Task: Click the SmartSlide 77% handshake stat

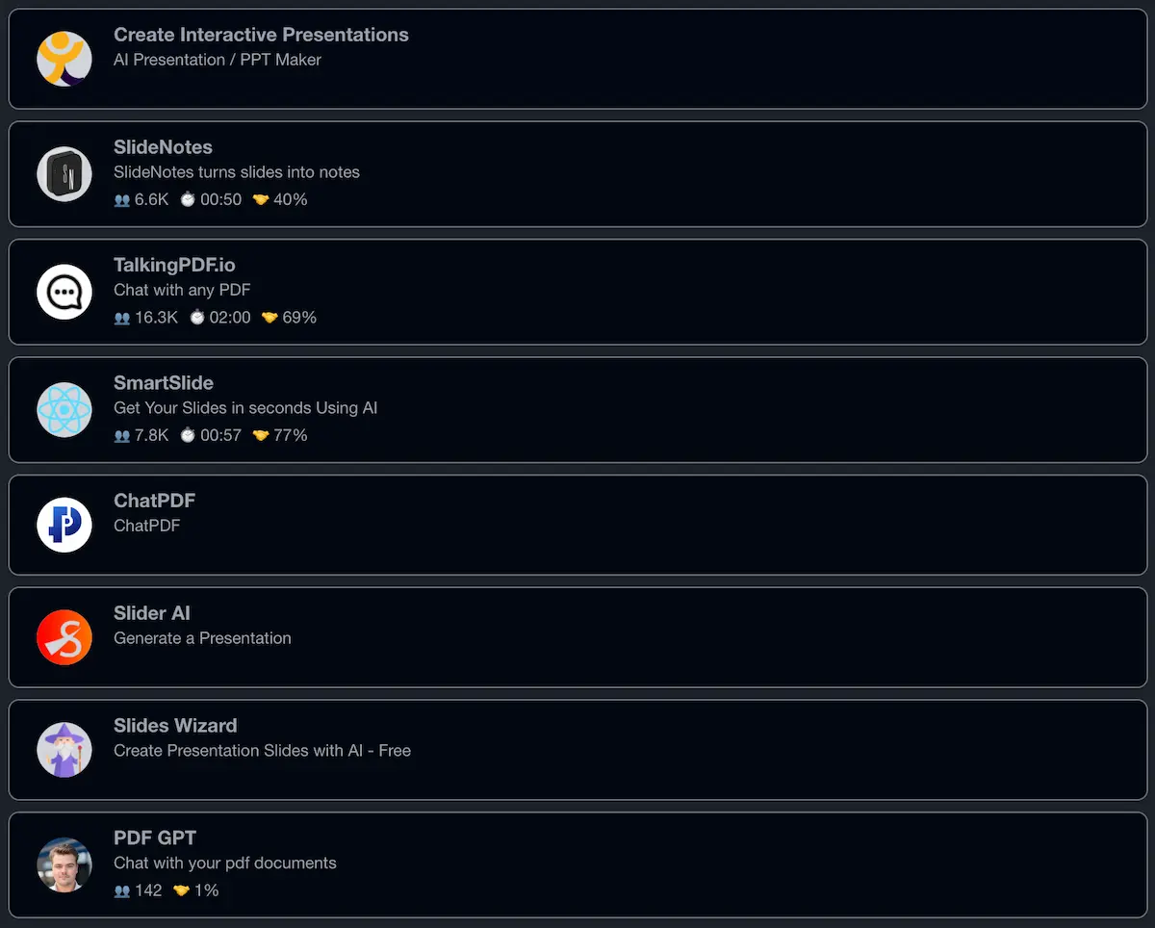Action: click(280, 435)
